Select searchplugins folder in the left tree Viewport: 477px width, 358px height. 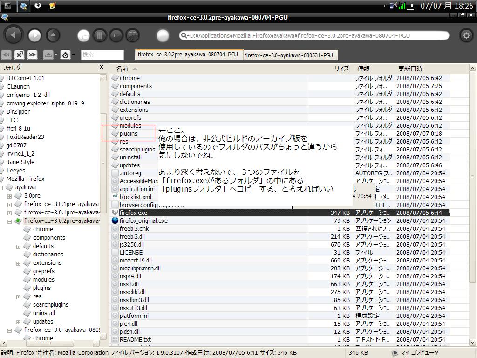pyautogui.click(x=50, y=304)
